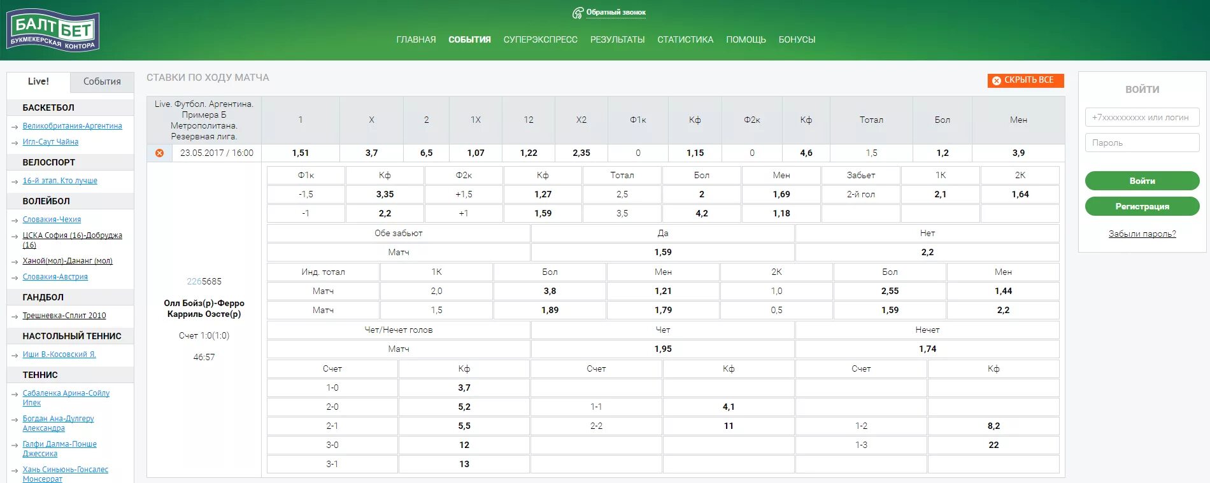Open the Забыли пароль? link
This screenshot has height=483, width=1210.
[1142, 234]
